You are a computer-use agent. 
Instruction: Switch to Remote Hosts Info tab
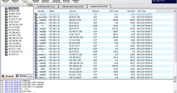[73, 7]
